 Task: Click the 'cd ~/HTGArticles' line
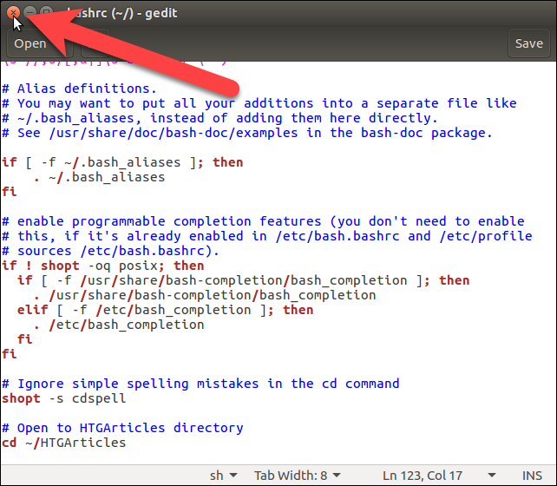click(x=64, y=443)
